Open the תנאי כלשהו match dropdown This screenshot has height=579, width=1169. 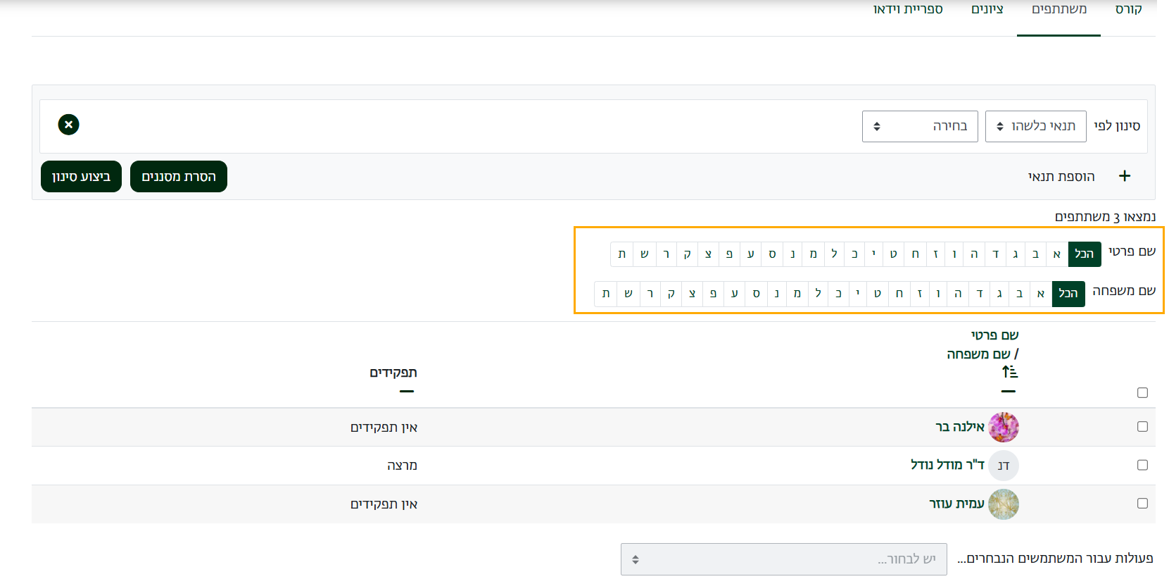pyautogui.click(x=1035, y=126)
